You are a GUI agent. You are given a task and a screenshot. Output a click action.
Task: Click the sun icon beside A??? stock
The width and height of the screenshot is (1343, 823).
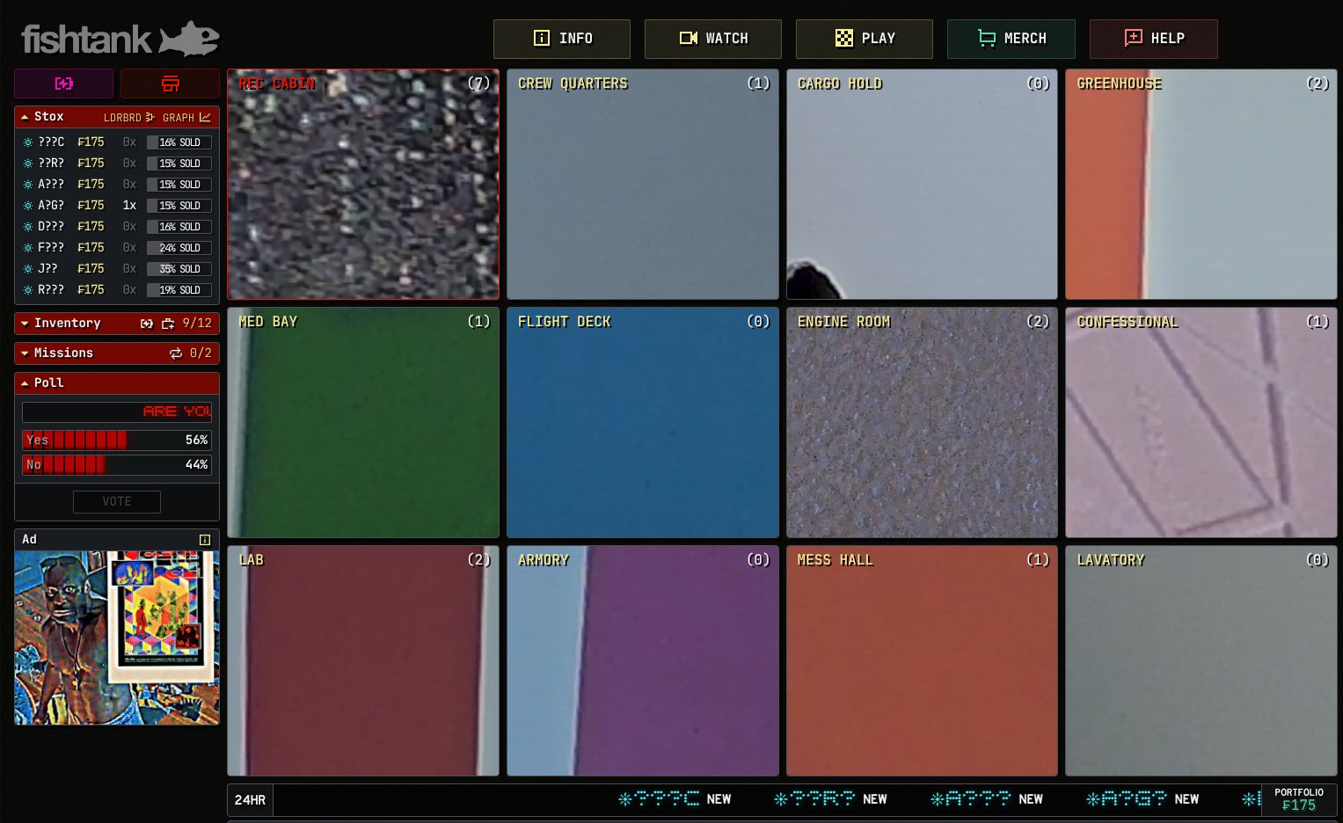click(x=28, y=185)
